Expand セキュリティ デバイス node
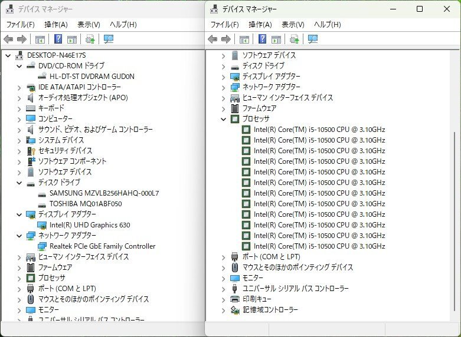 point(19,151)
